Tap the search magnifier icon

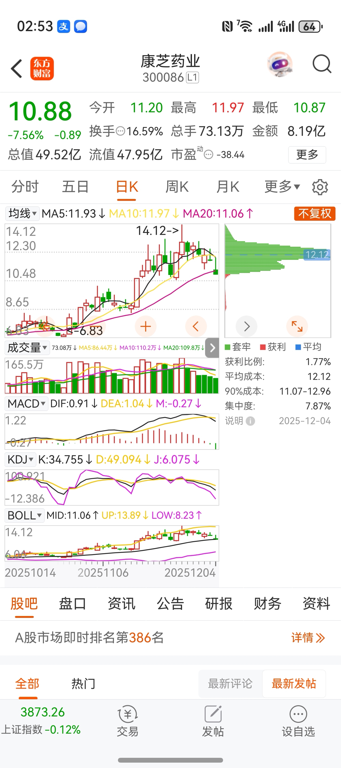coord(322,64)
